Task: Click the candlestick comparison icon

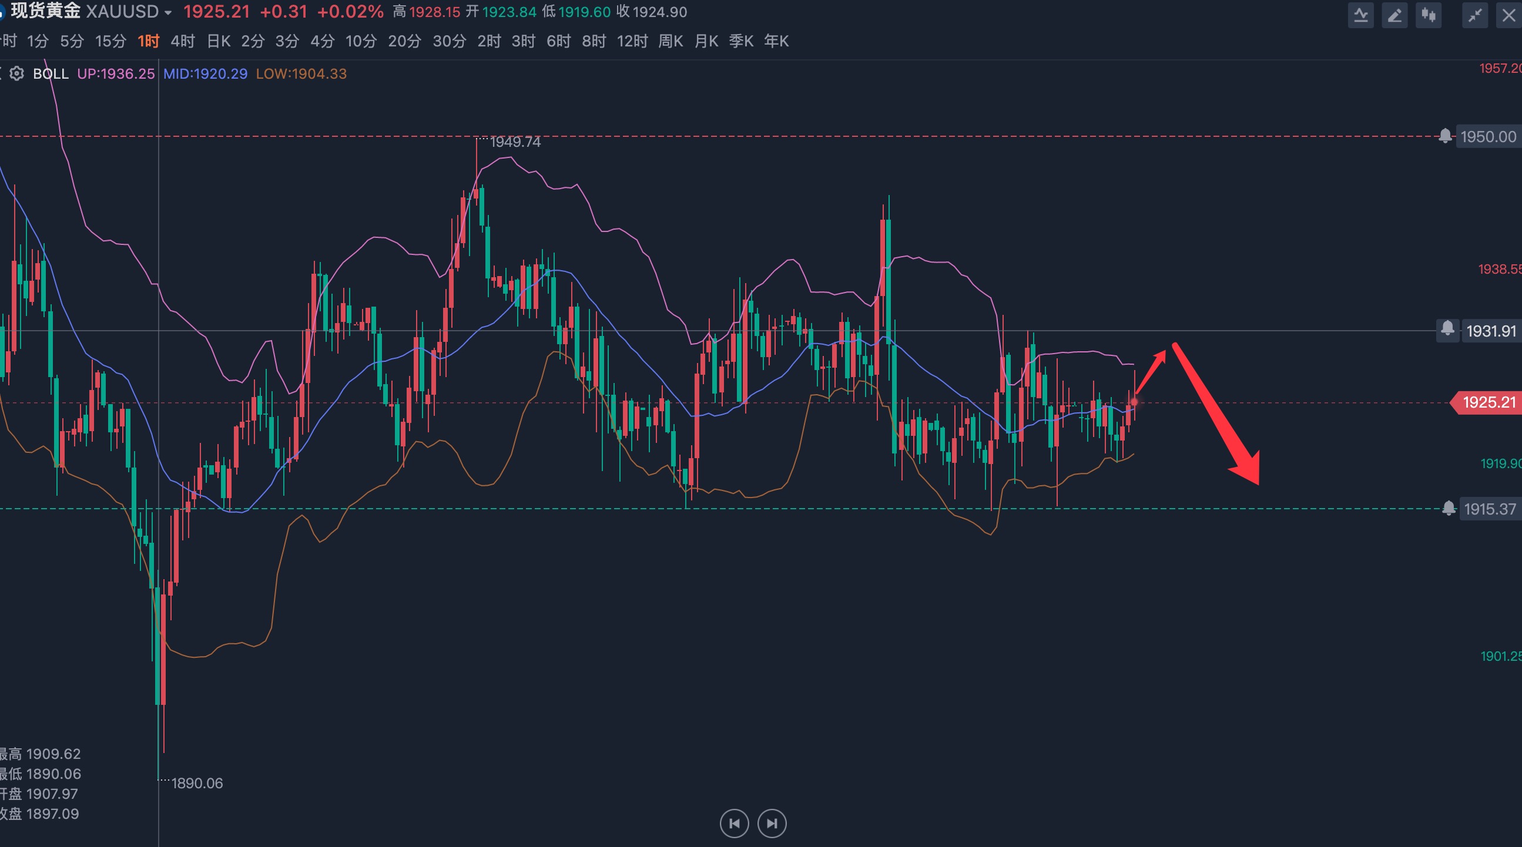Action: click(x=1429, y=15)
